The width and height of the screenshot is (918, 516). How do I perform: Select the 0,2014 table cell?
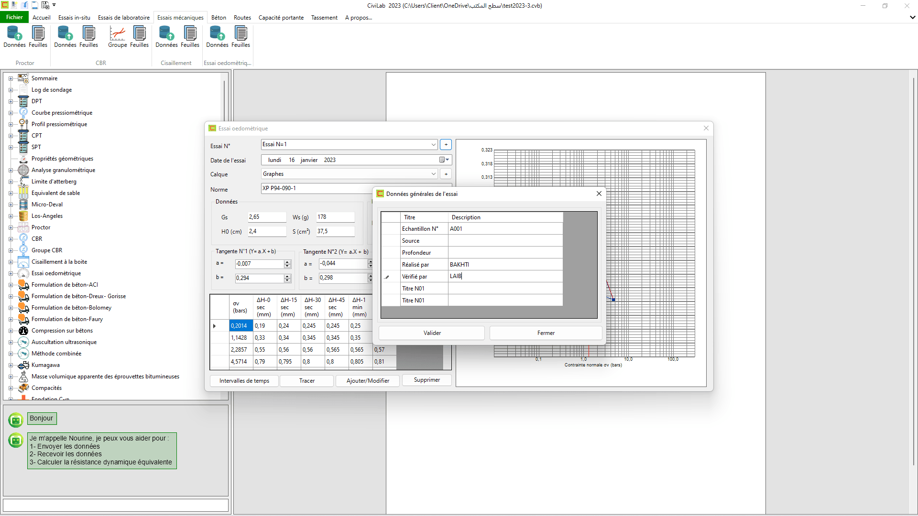[241, 326]
